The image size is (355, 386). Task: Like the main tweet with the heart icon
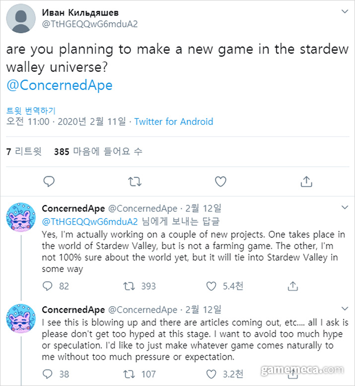click(220, 181)
